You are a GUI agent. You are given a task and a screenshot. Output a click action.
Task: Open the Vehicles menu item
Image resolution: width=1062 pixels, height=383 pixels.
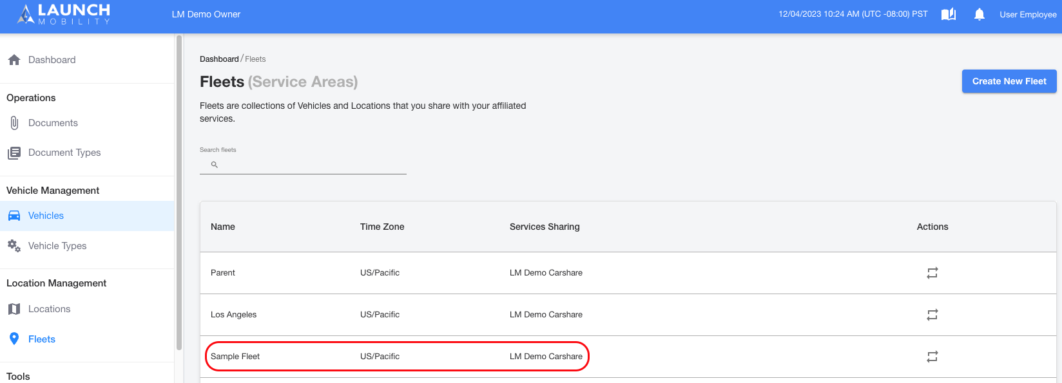click(87, 216)
